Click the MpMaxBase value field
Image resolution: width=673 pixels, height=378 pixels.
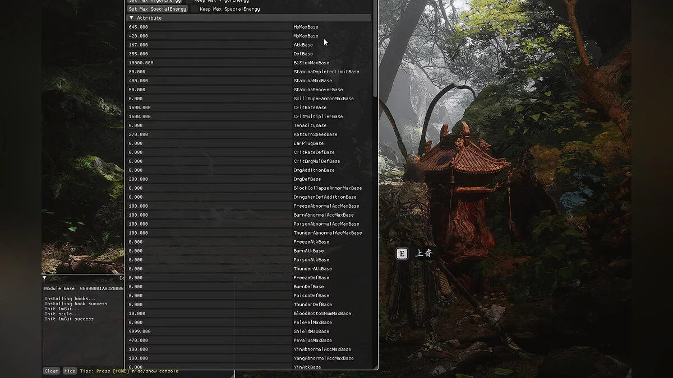point(209,36)
